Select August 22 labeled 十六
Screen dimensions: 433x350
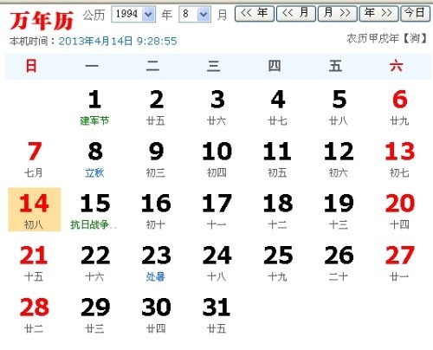click(x=94, y=262)
